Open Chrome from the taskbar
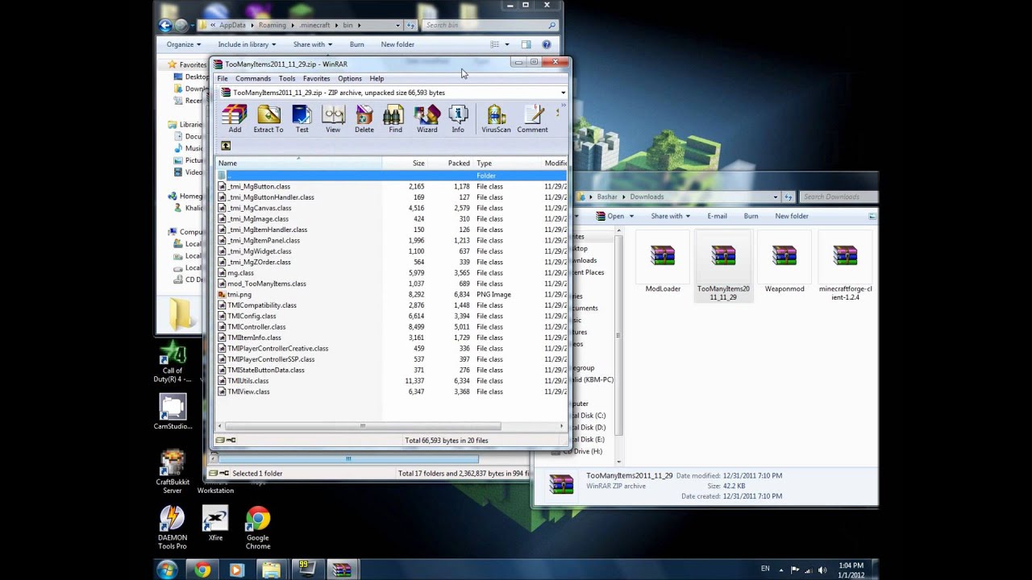Viewport: 1032px width, 580px height. pyautogui.click(x=202, y=570)
